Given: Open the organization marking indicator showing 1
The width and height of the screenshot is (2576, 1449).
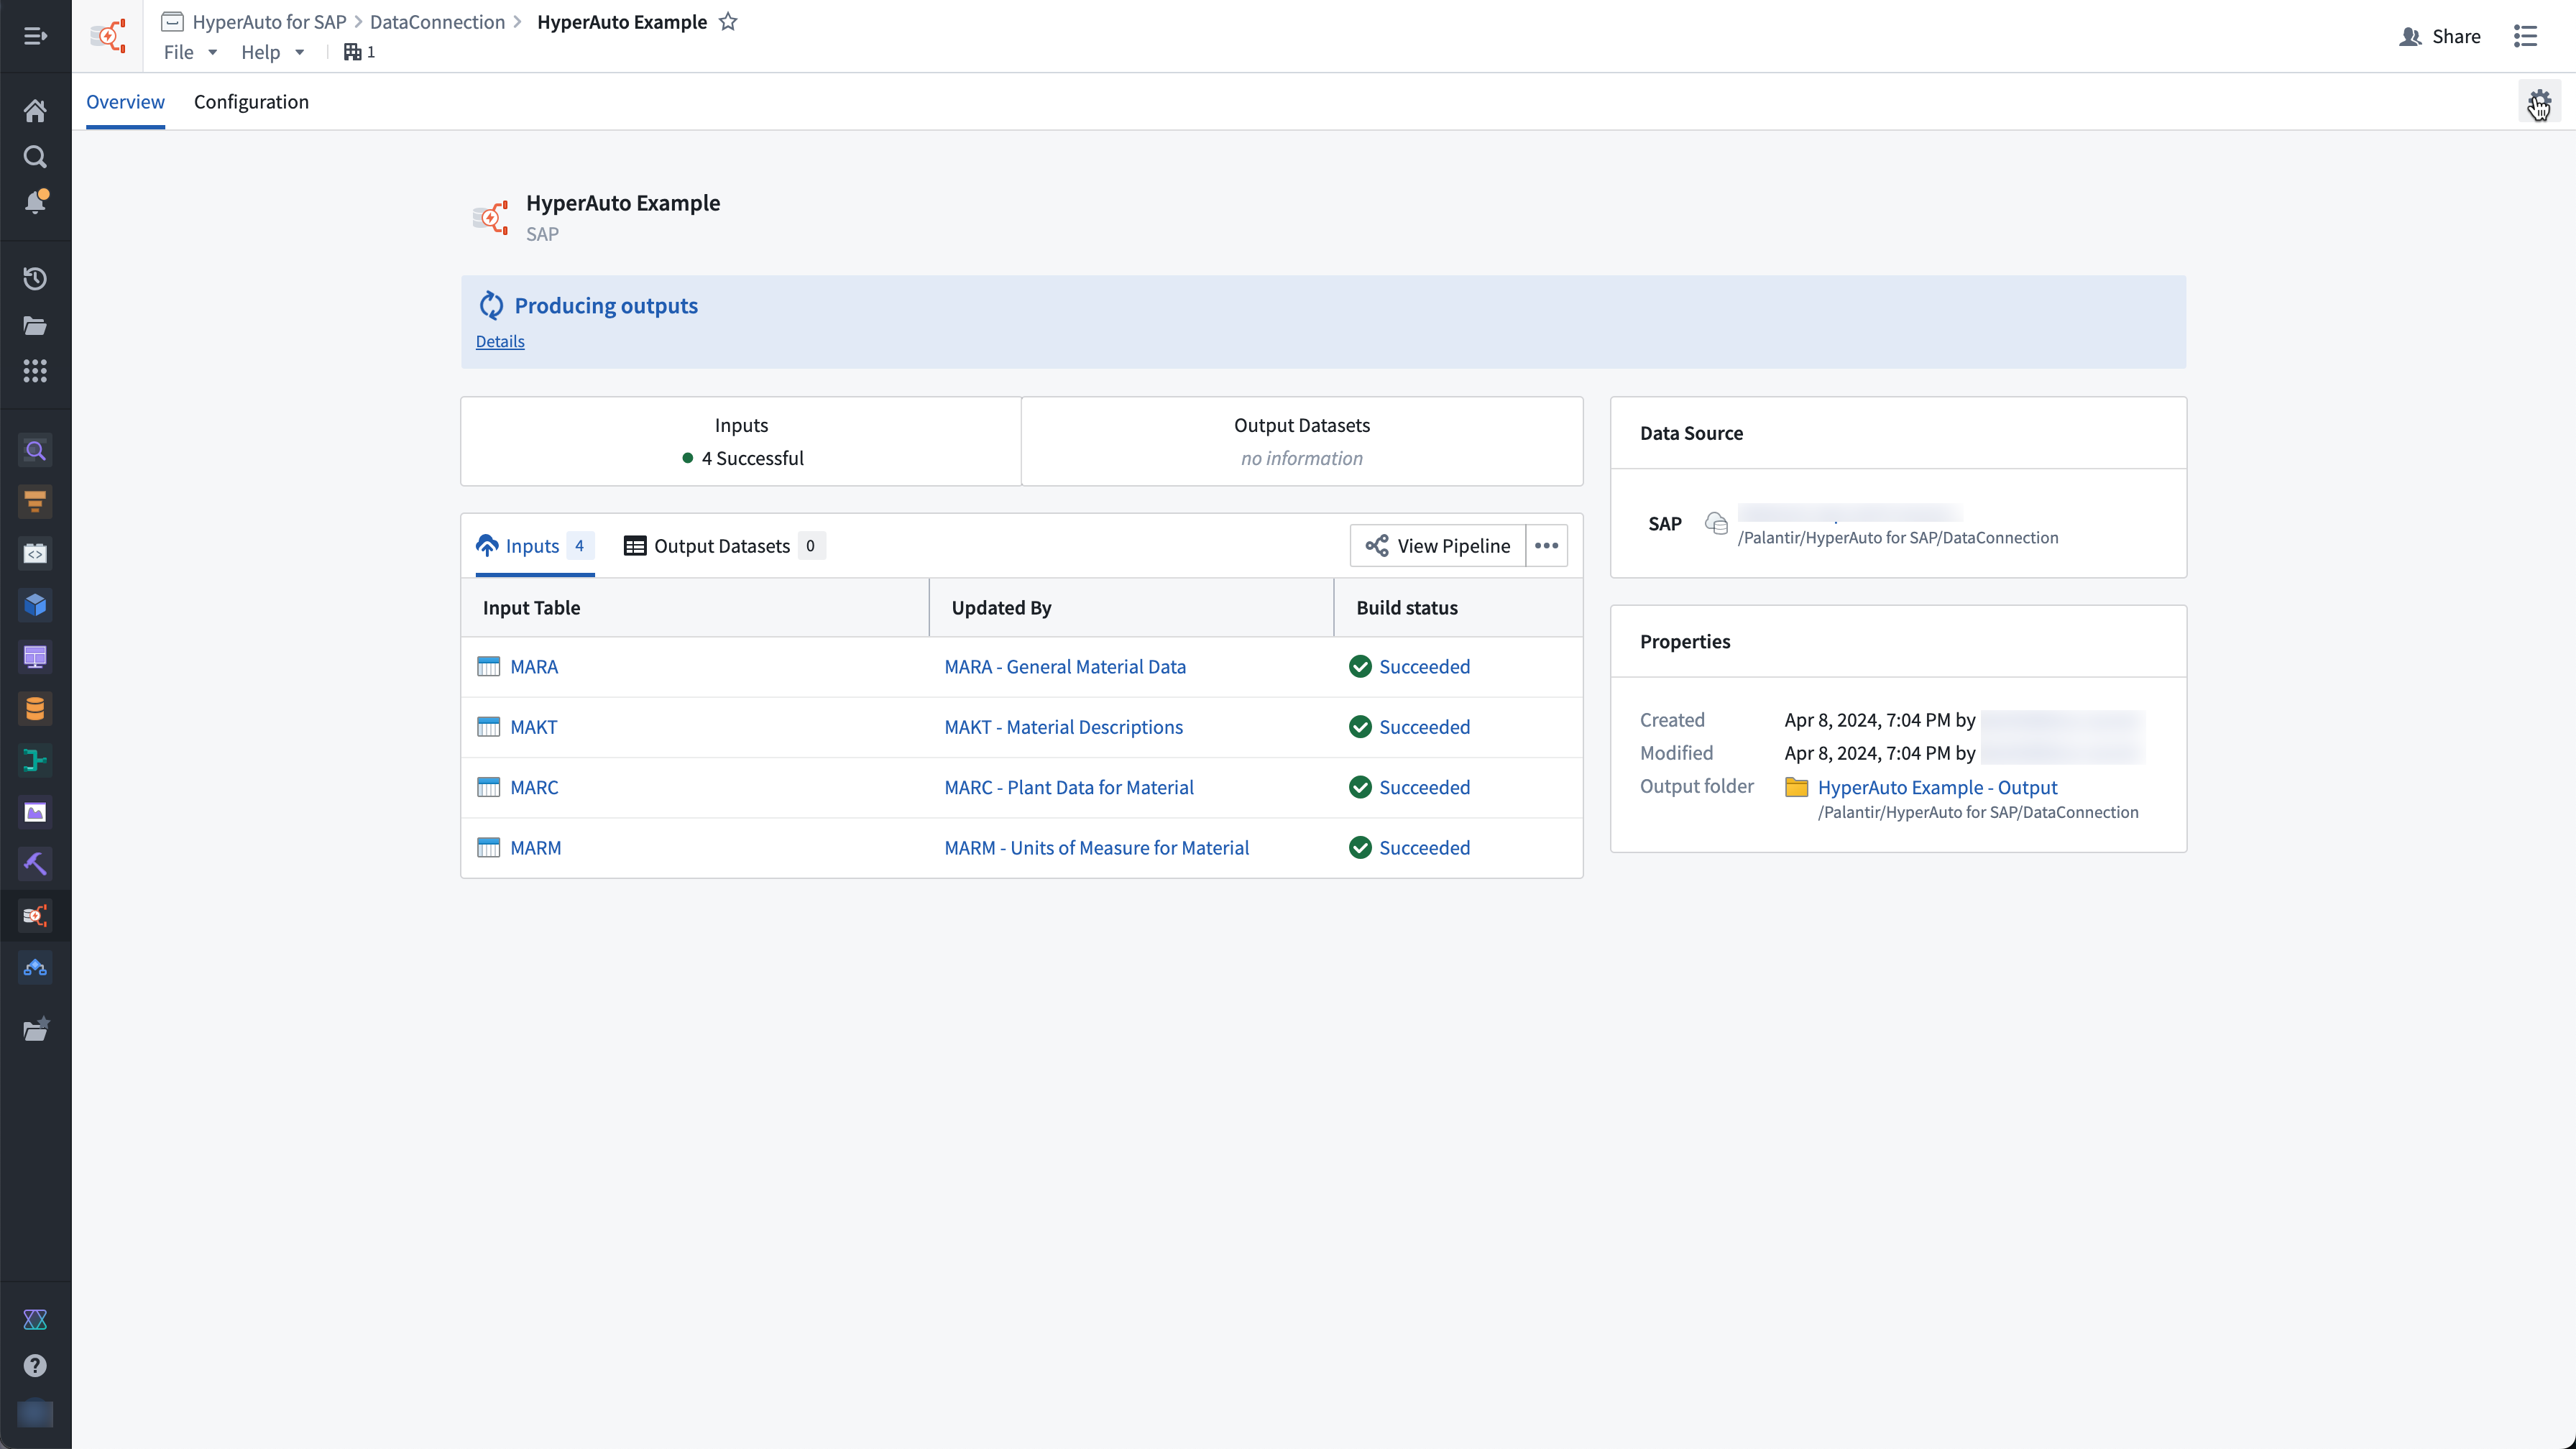Looking at the screenshot, I should click(x=359, y=52).
